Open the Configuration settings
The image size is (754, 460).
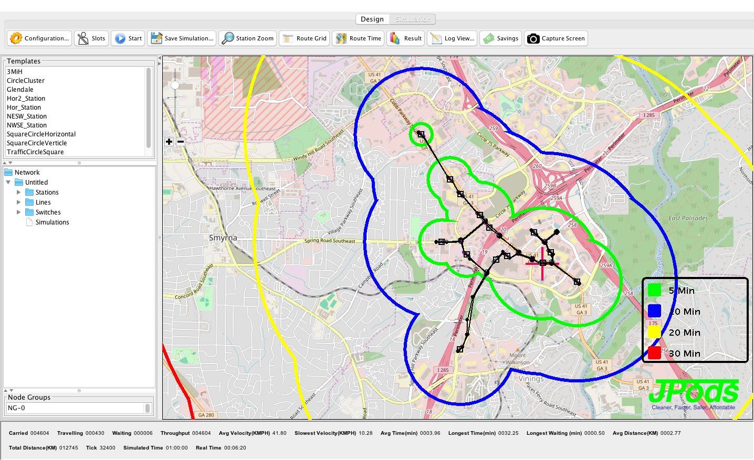(x=39, y=38)
